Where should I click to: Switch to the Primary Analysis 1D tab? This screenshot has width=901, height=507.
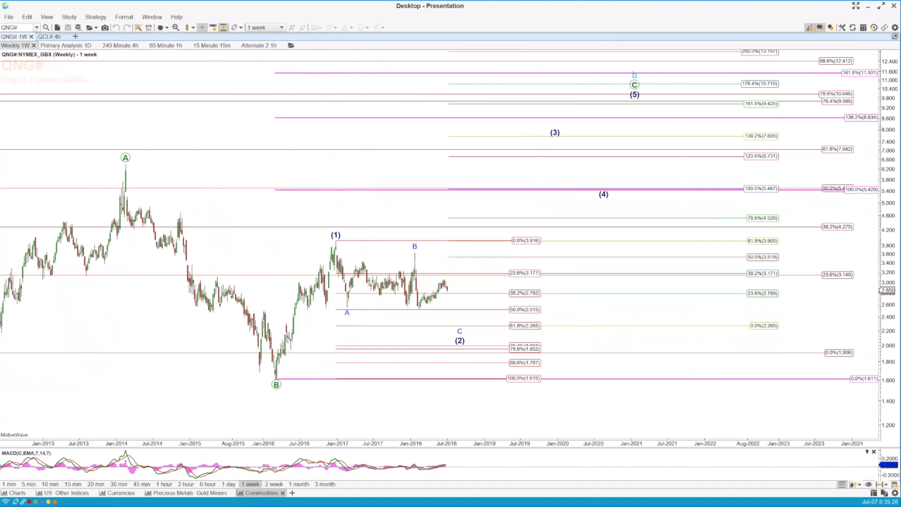66,45
